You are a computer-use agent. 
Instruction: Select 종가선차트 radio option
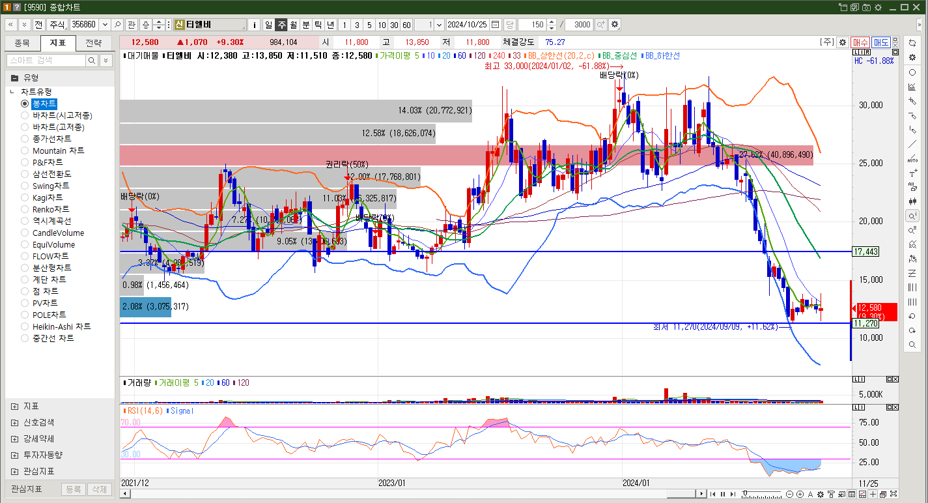pos(25,139)
